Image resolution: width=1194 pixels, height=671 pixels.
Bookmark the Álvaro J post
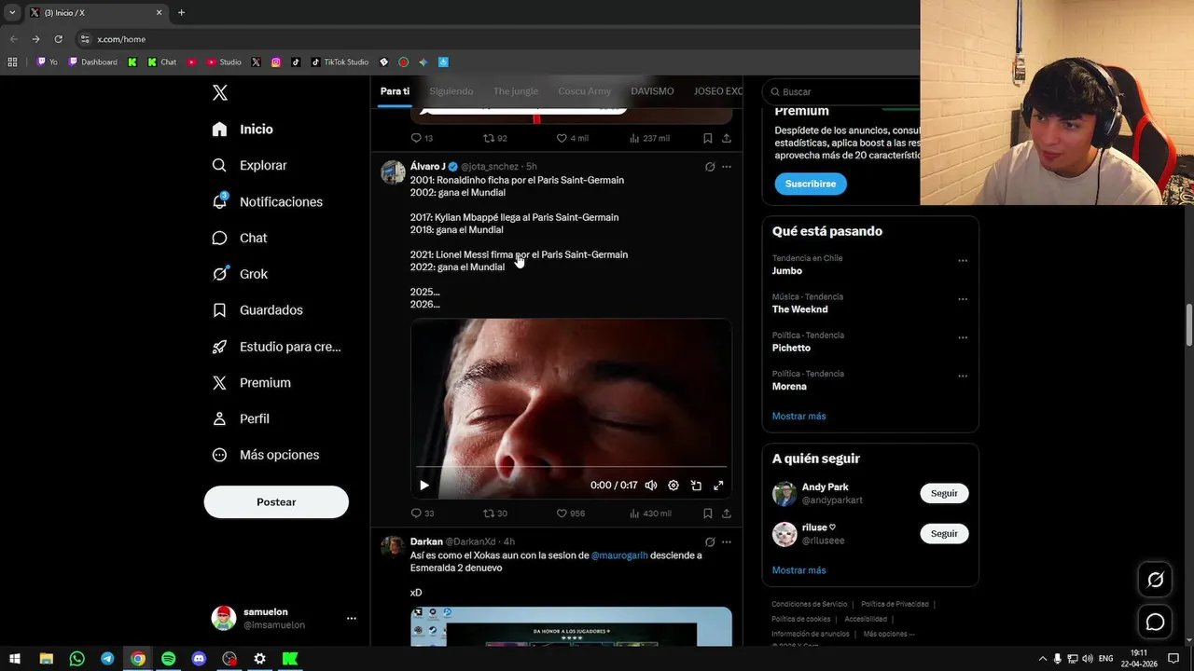pyautogui.click(x=708, y=514)
